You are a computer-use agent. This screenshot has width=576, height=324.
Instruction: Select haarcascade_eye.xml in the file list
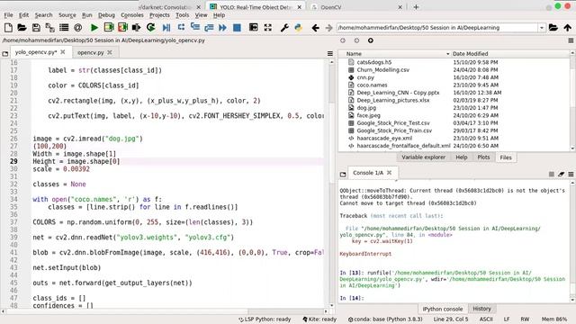tap(384, 138)
